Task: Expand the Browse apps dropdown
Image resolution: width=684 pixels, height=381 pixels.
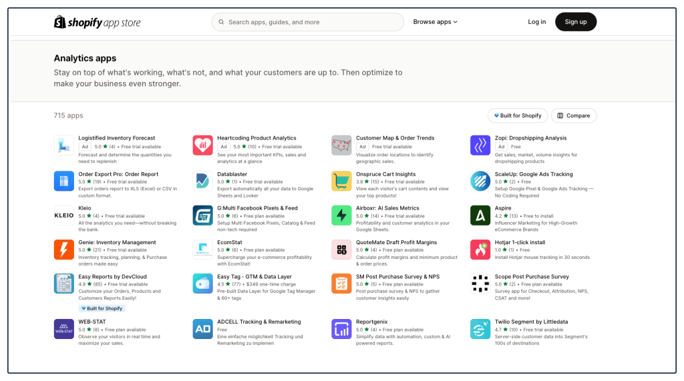Action: coord(435,22)
